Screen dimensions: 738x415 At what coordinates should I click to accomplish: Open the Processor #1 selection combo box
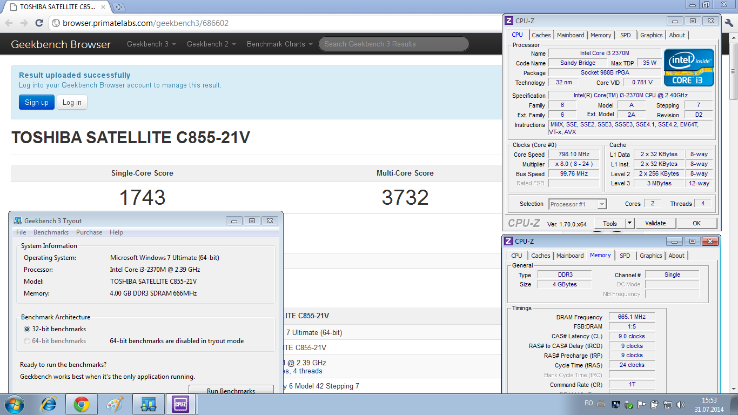[x=578, y=204]
